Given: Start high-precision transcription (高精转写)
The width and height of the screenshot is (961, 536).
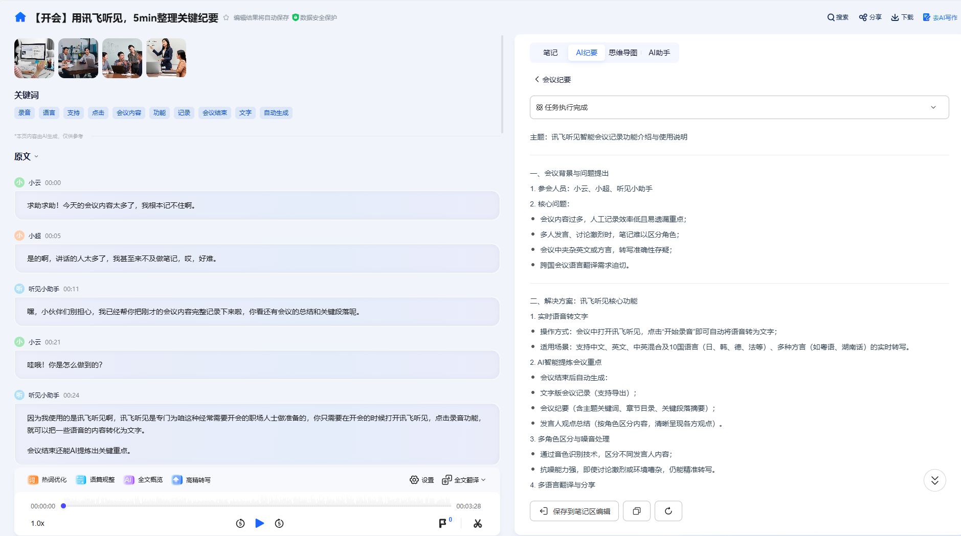Looking at the screenshot, I should click(x=192, y=480).
